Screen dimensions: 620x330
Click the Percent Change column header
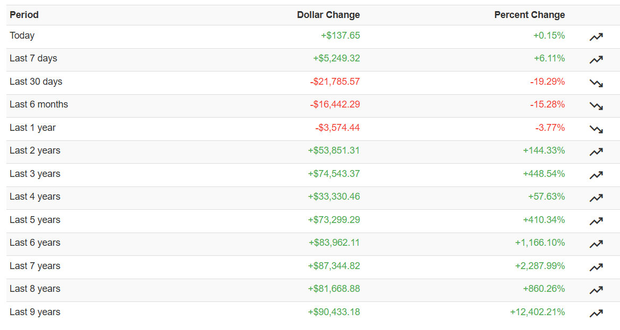click(x=529, y=15)
